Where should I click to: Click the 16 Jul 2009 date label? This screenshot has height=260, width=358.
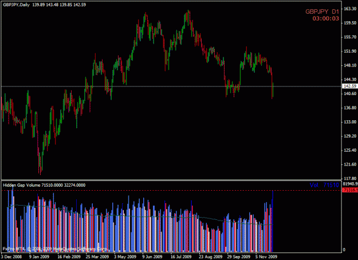tap(181, 257)
